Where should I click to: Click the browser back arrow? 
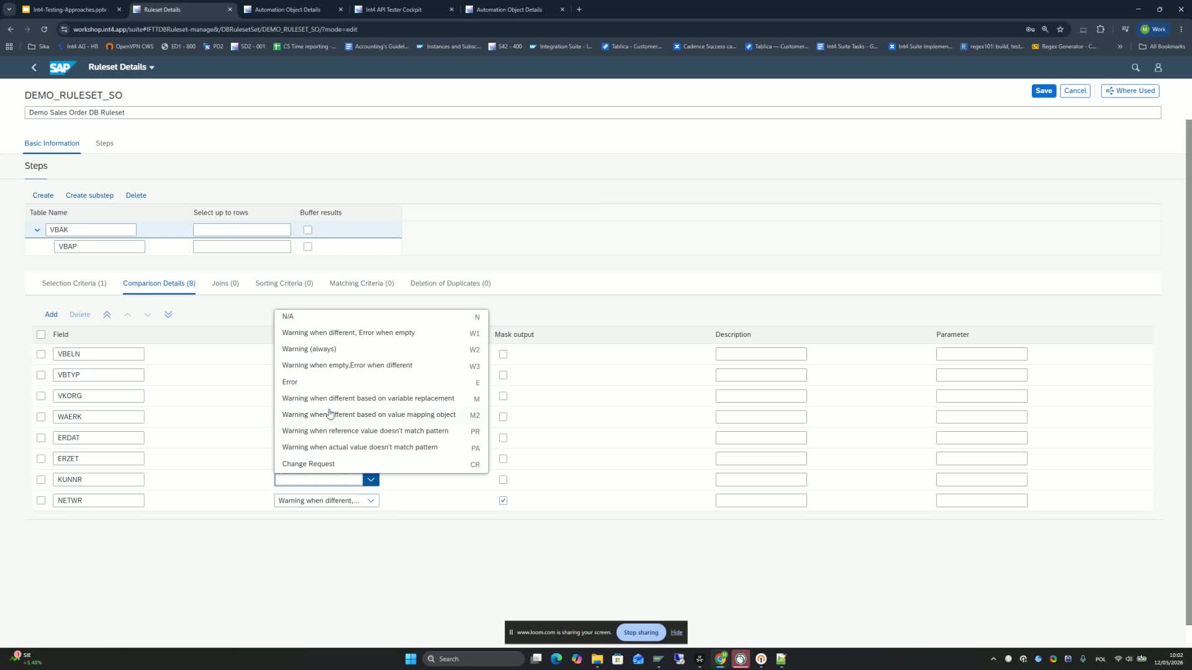pyautogui.click(x=11, y=29)
